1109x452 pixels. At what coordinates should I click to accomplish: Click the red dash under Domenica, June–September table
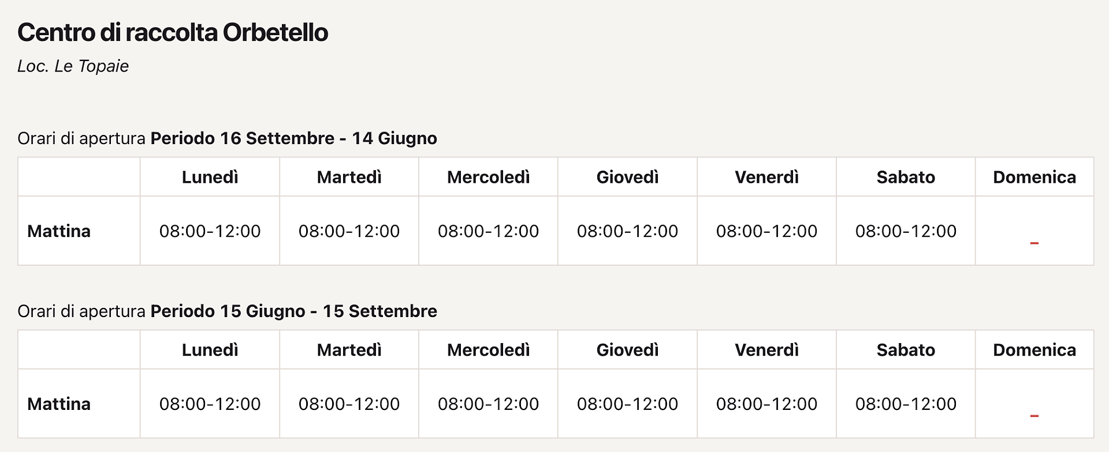click(1034, 416)
